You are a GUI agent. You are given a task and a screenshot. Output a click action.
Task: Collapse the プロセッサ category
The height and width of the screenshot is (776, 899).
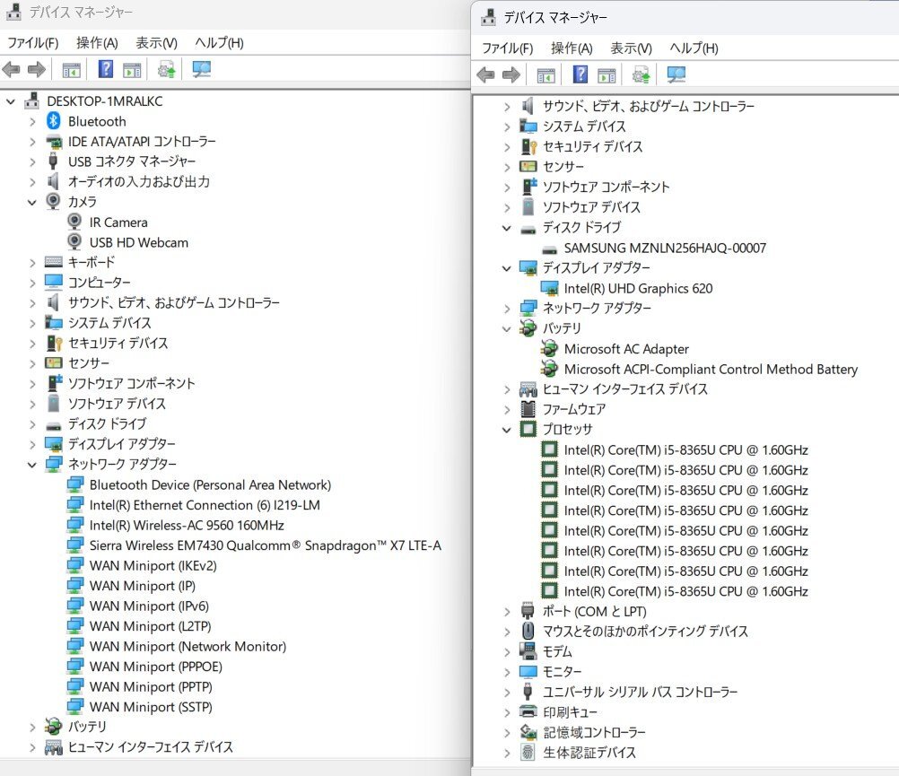pyautogui.click(x=507, y=430)
